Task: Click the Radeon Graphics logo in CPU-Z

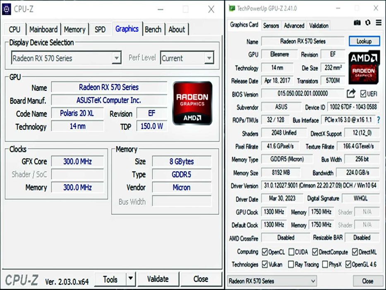Action: click(x=192, y=103)
